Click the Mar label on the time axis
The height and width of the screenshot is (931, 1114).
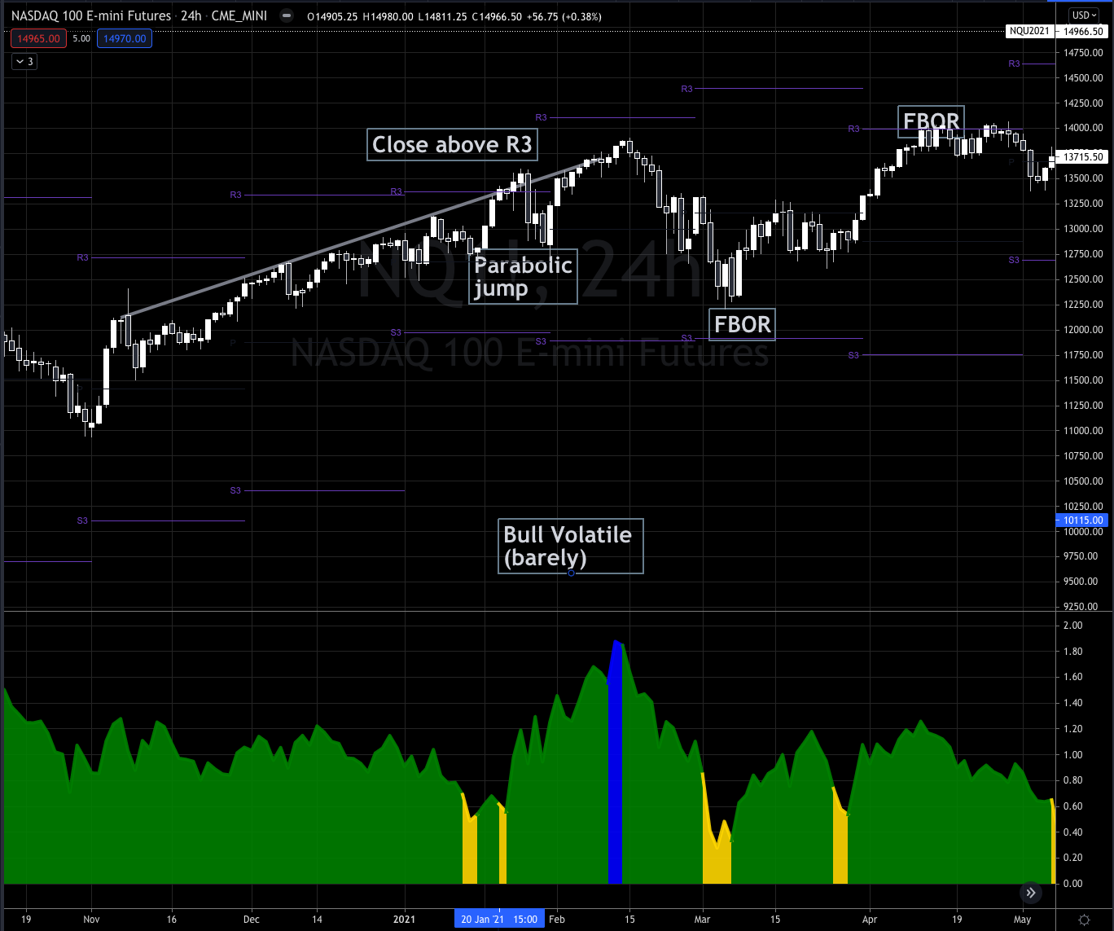point(702,920)
